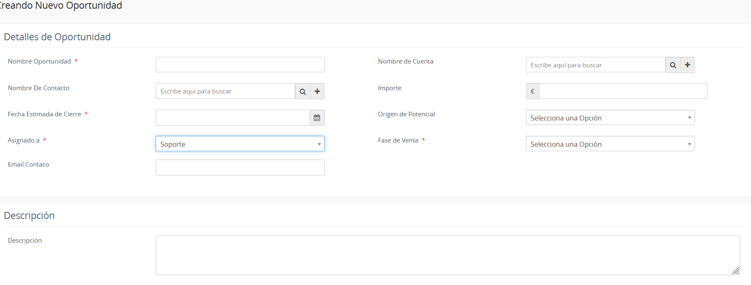
Task: Click the Fecha Estimada de Cierre date field
Action: click(232, 118)
